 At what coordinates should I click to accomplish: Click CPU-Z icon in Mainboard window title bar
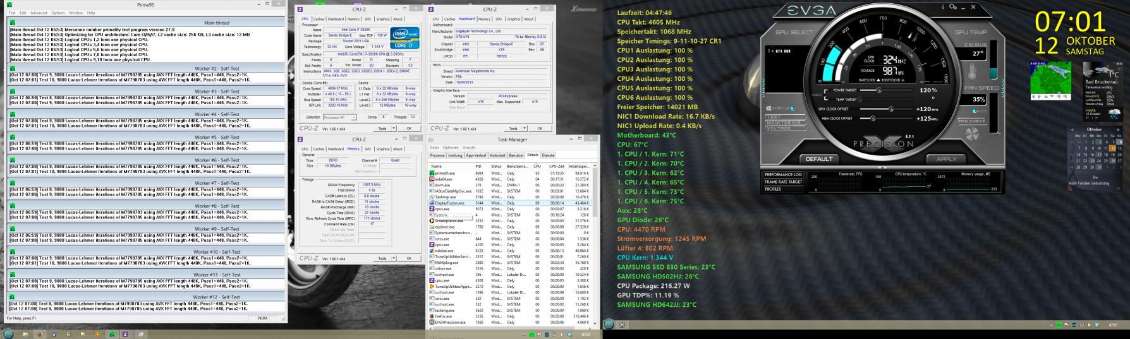pyautogui.click(x=432, y=9)
